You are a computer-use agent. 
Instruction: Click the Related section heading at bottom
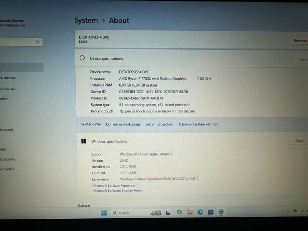(84, 206)
